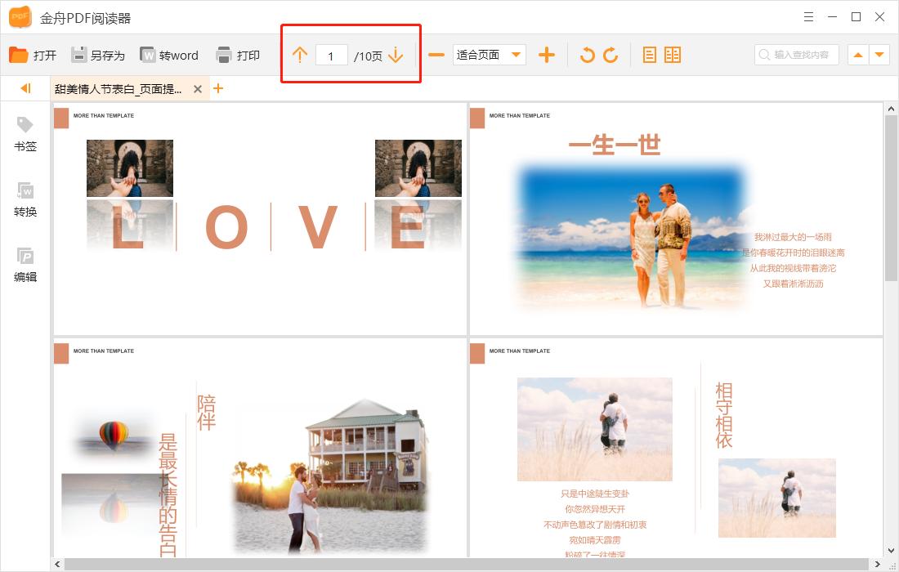Viewport: 899px width, 572px height.
Task: Go to the previous page with up arrow
Action: [300, 54]
